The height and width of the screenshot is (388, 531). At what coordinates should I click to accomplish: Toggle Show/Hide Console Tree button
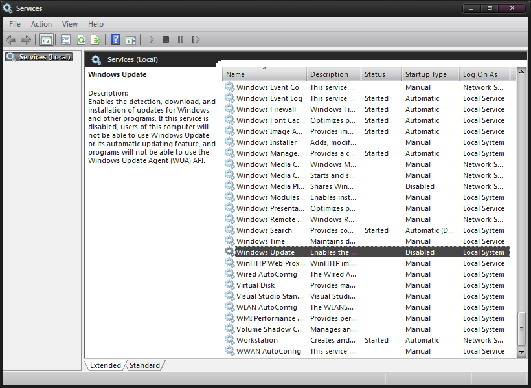(47, 40)
